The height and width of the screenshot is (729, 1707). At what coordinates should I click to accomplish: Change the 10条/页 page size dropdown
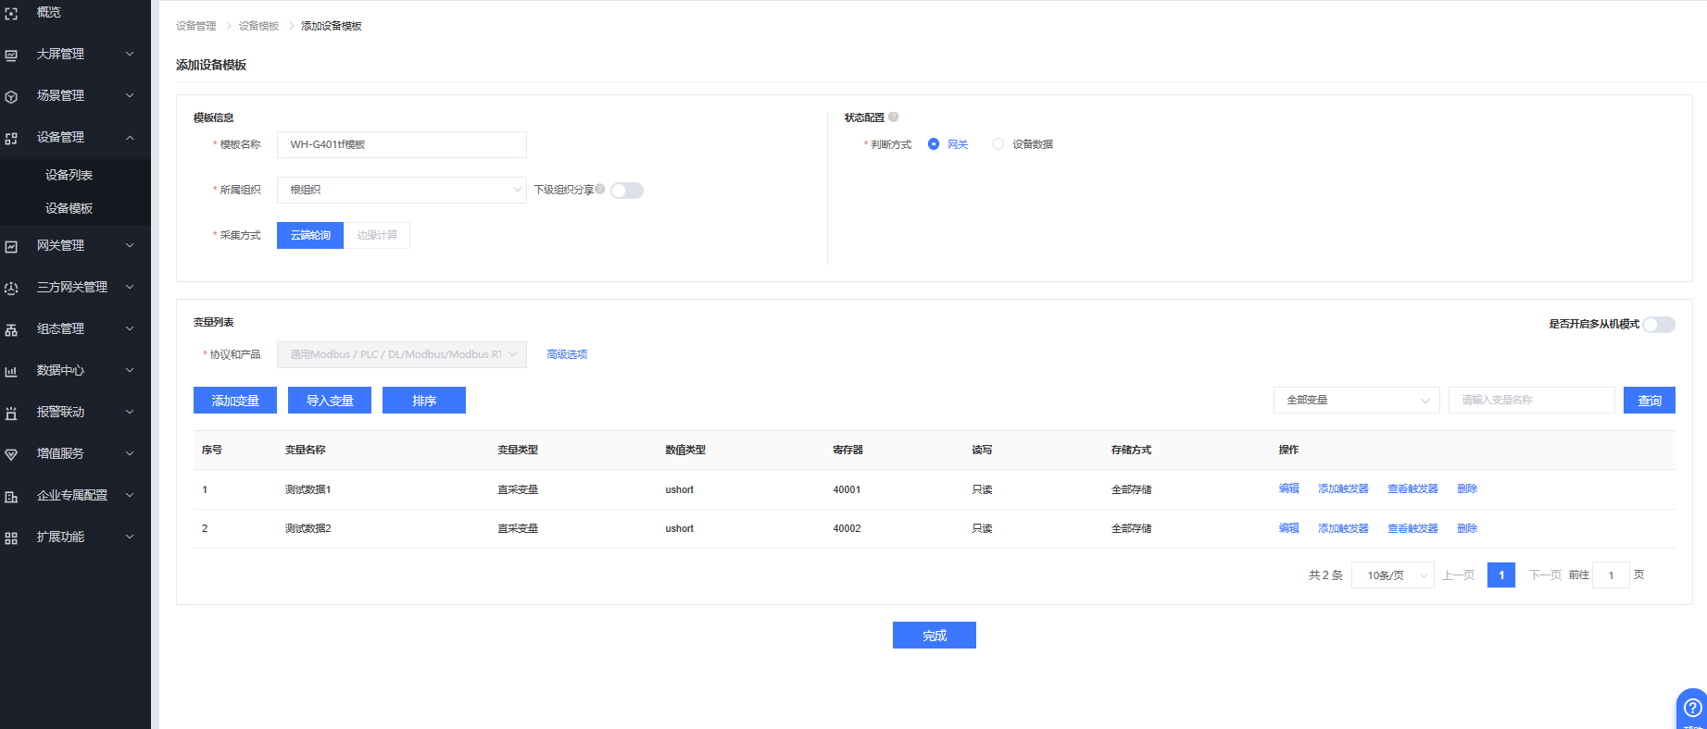tap(1392, 575)
